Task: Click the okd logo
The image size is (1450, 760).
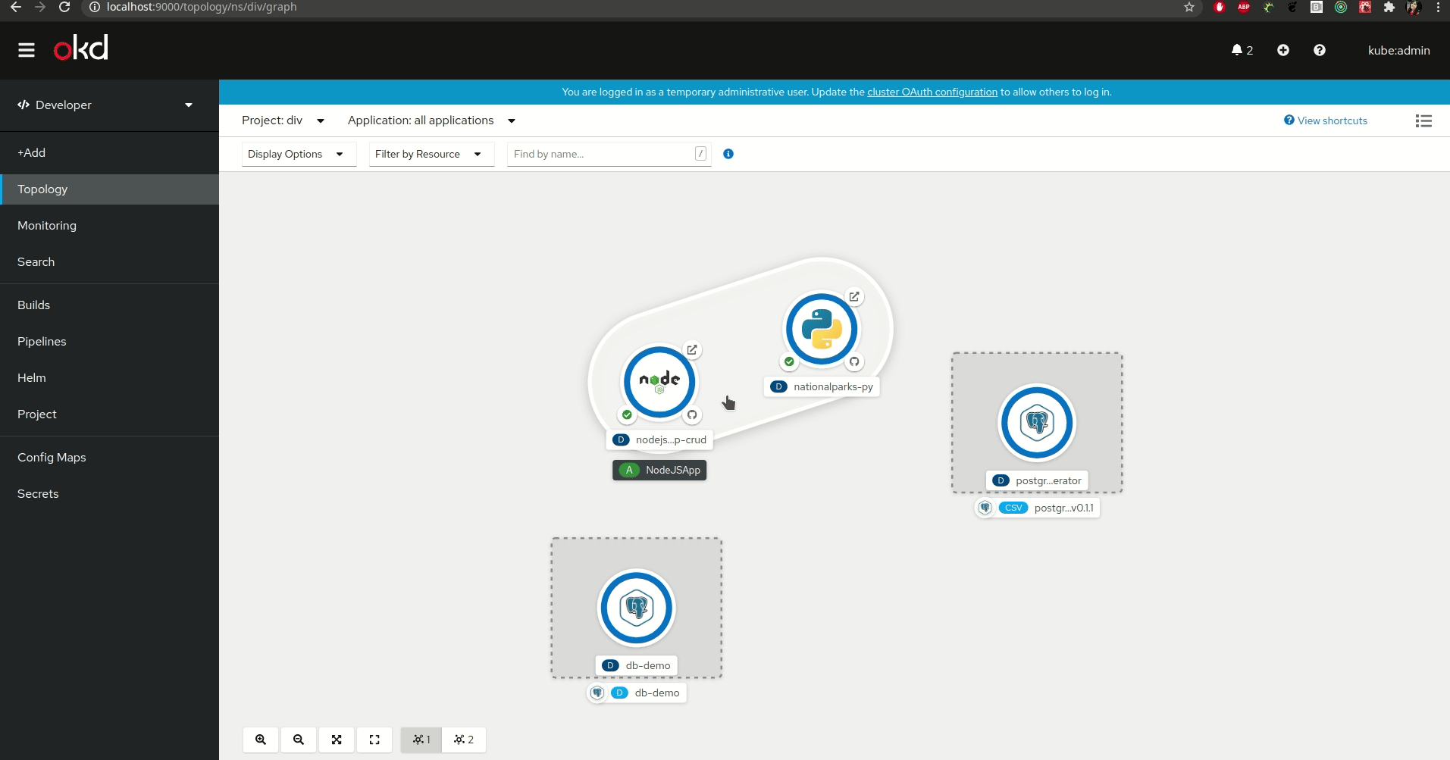Action: pos(81,48)
